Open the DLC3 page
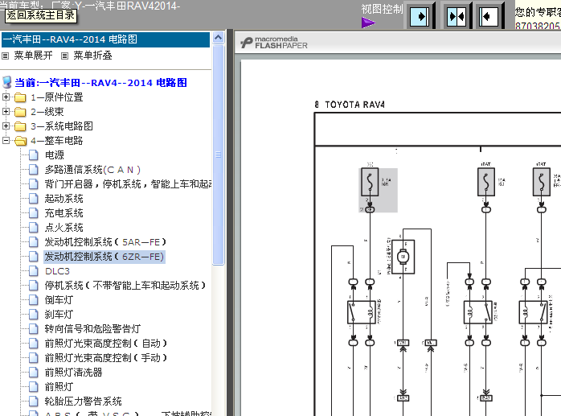 tap(57, 271)
